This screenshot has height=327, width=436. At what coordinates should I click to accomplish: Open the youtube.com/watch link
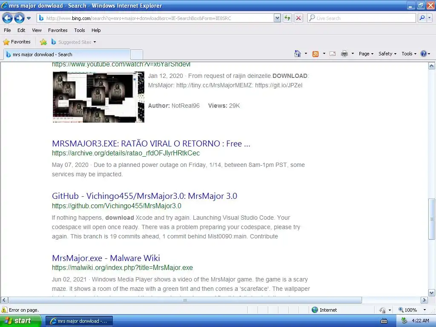[x=121, y=65]
